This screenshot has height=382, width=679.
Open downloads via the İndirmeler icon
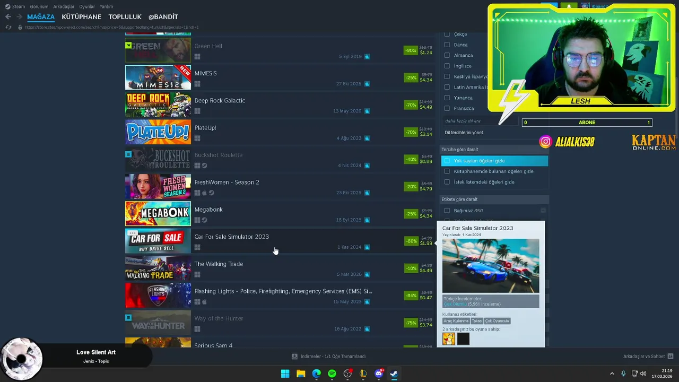[x=294, y=357]
